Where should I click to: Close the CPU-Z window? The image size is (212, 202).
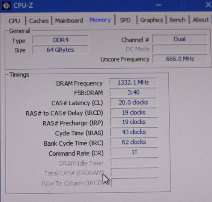[x=208, y=5]
